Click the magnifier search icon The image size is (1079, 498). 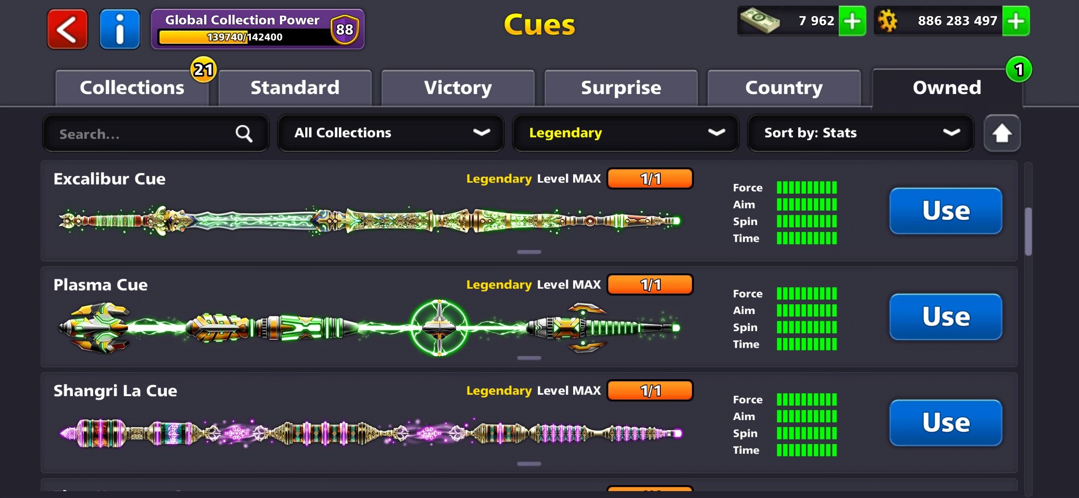[x=244, y=134]
